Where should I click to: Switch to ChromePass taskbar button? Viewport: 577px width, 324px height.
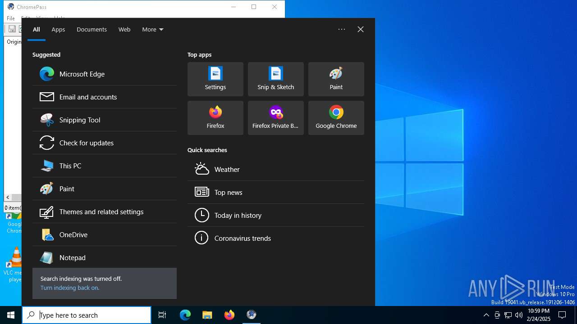pyautogui.click(x=252, y=315)
